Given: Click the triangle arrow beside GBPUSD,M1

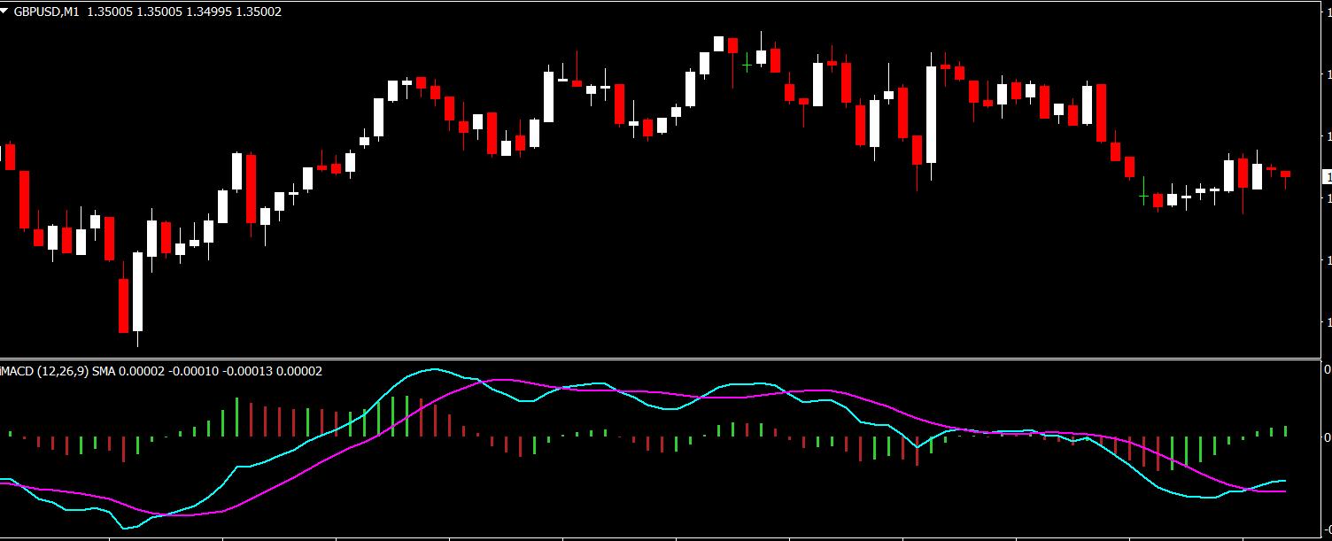Looking at the screenshot, I should (6, 12).
